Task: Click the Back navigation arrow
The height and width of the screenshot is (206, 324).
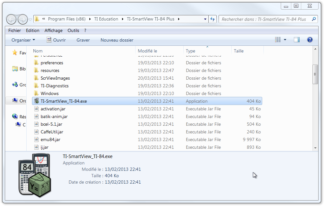Action: pos(11,20)
